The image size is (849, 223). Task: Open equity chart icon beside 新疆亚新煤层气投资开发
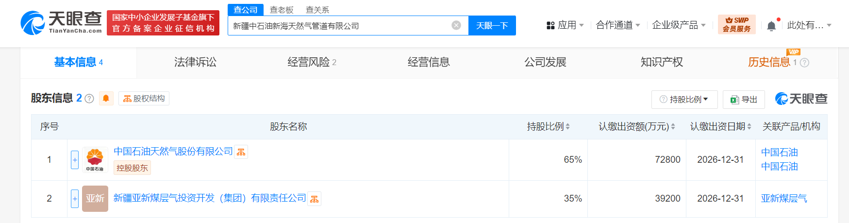click(315, 199)
